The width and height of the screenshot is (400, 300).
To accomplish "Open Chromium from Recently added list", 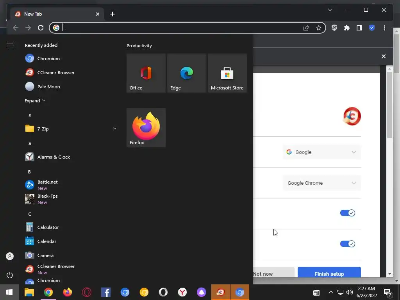I will (48, 59).
